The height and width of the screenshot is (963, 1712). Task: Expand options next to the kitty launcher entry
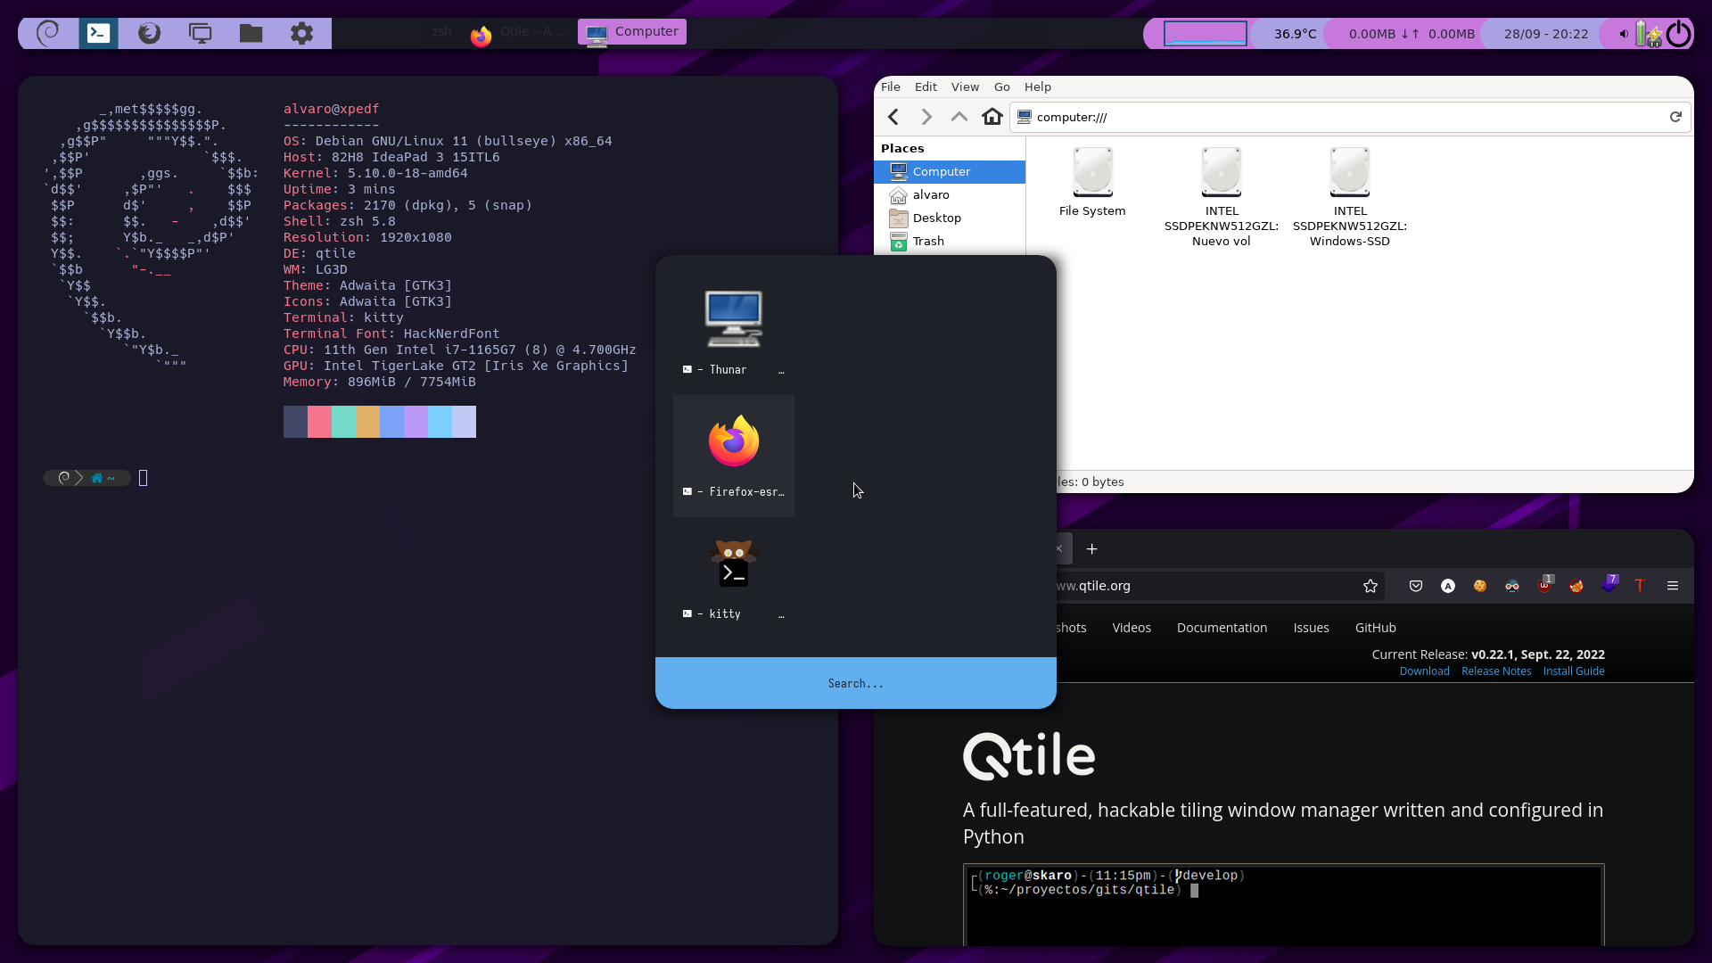(x=782, y=614)
